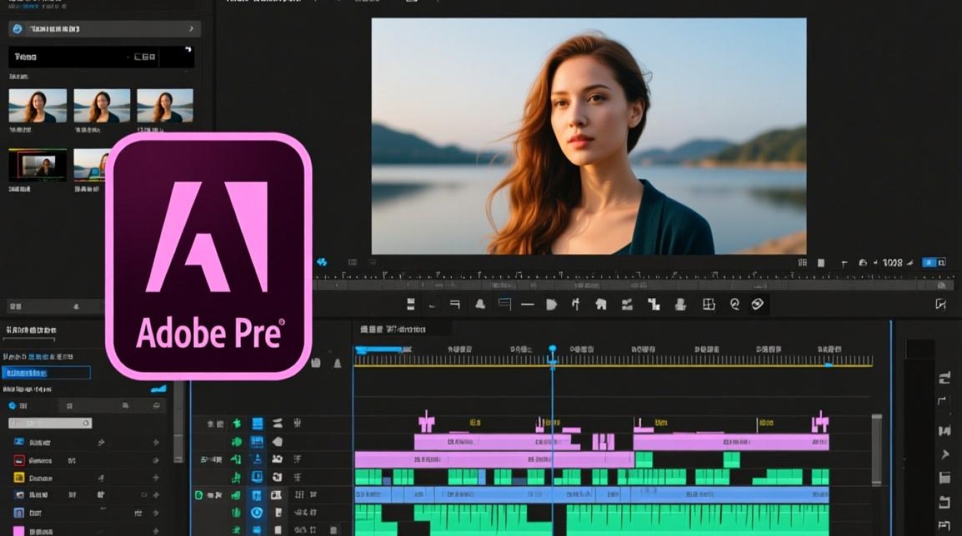Click the black search bar in the top-left panel
The width and height of the screenshot is (962, 536).
click(101, 57)
